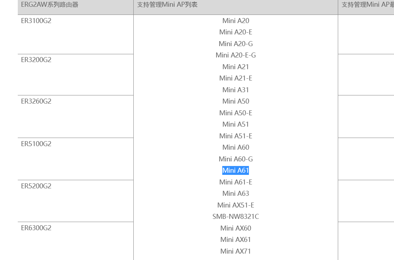Click the Mini A50-E text
The width and height of the screenshot is (394, 260).
(x=235, y=113)
